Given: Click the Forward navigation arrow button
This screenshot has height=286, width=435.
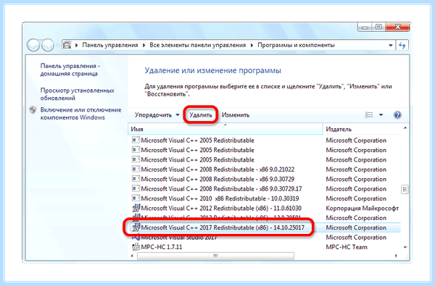Looking at the screenshot, I should 48,45.
